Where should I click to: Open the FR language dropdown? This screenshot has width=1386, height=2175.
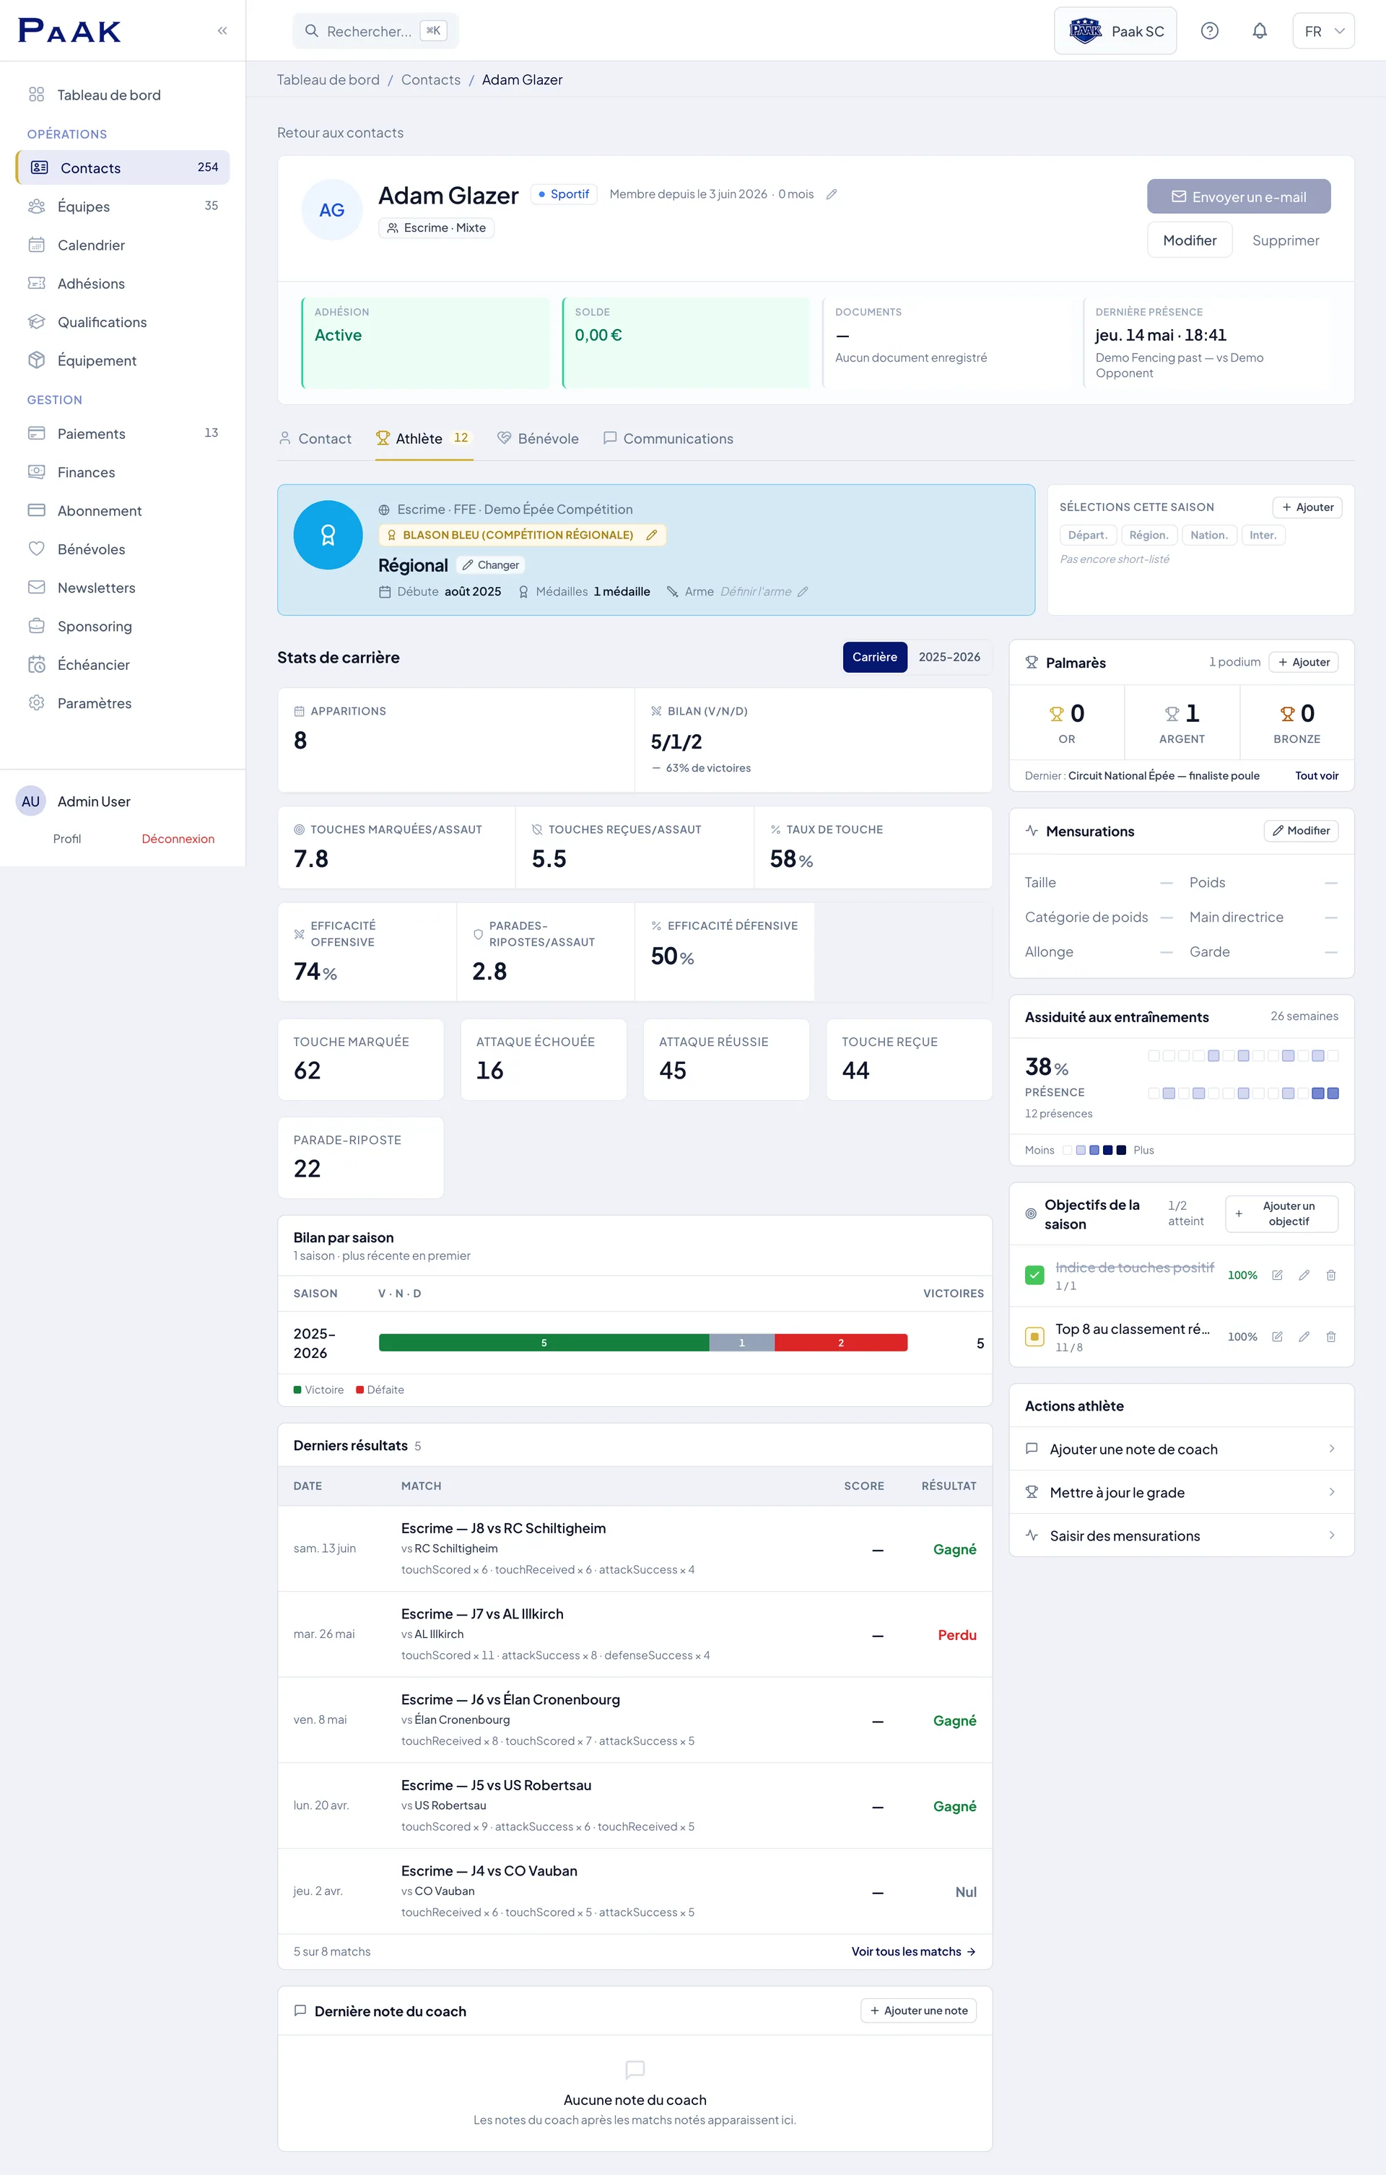point(1324,31)
